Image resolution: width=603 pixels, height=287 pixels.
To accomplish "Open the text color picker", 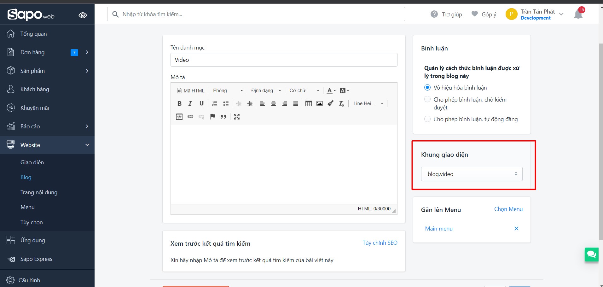I will coord(331,91).
